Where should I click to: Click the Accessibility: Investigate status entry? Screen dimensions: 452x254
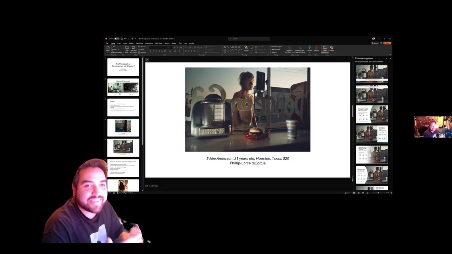point(126,193)
